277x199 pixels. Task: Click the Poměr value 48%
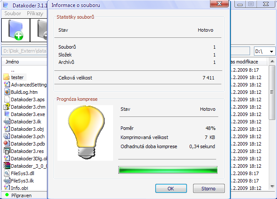(210, 128)
